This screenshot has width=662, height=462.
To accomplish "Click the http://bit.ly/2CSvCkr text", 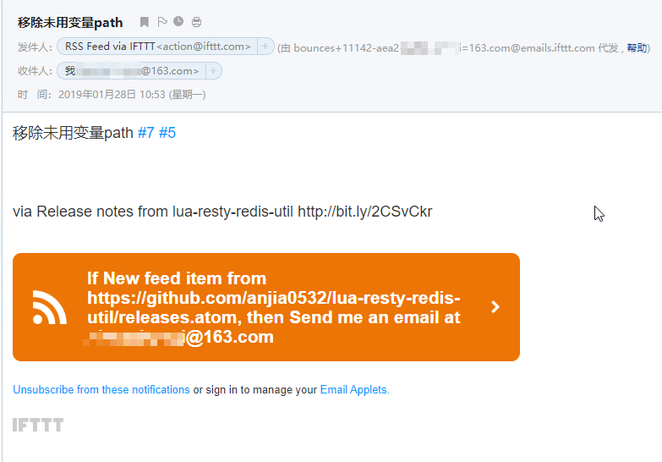I will coord(364,212).
